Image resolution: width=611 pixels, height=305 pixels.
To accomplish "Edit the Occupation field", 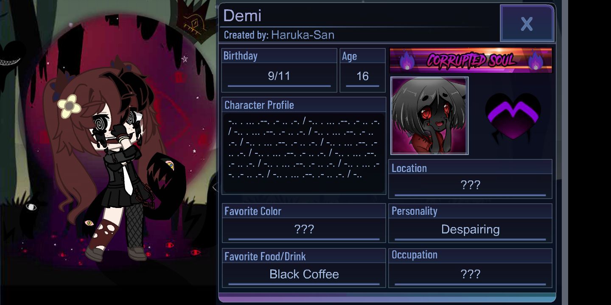I will (470, 274).
